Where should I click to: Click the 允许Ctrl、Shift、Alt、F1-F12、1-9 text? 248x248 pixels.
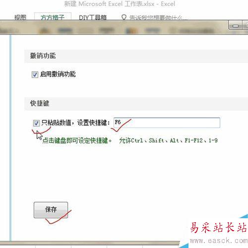168,140
